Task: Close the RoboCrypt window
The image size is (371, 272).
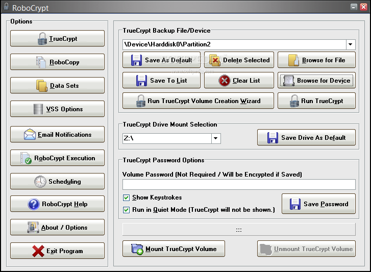Action: coord(364,7)
